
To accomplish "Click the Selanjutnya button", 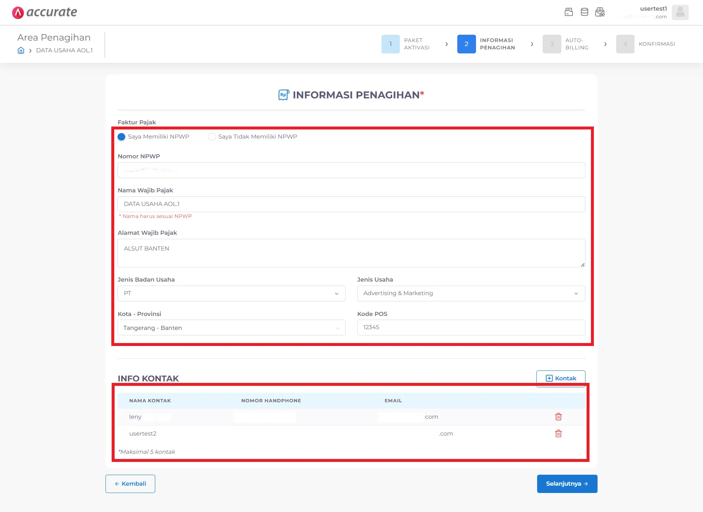I will 567,484.
